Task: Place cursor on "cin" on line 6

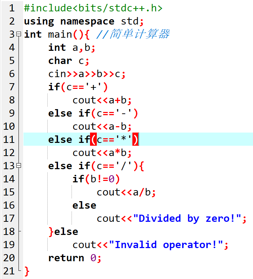Action: [57, 74]
